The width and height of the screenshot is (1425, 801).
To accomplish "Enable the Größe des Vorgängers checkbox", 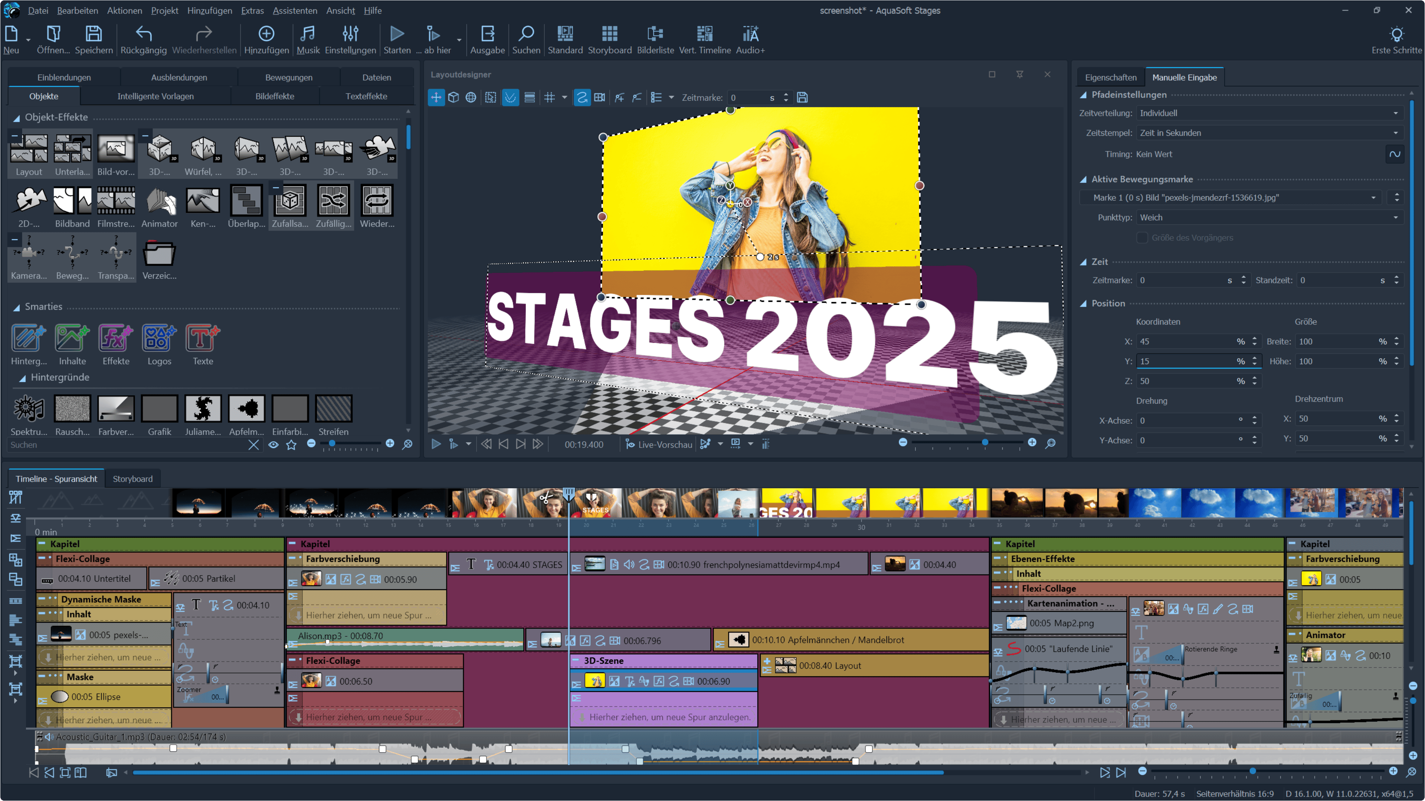I will pyautogui.click(x=1142, y=238).
